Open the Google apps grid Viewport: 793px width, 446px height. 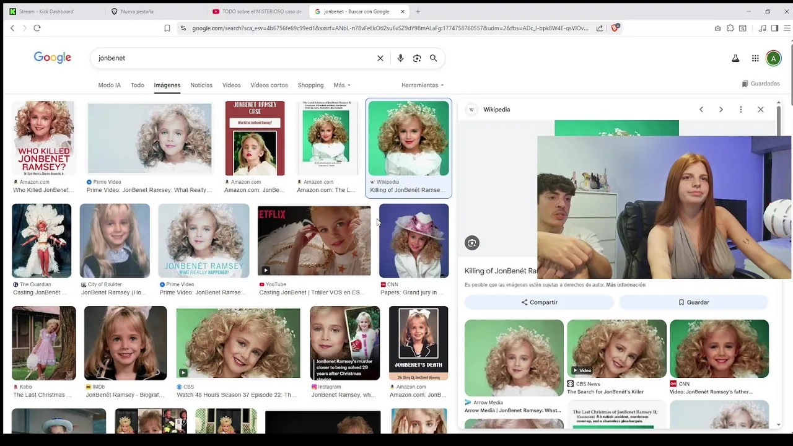click(755, 58)
